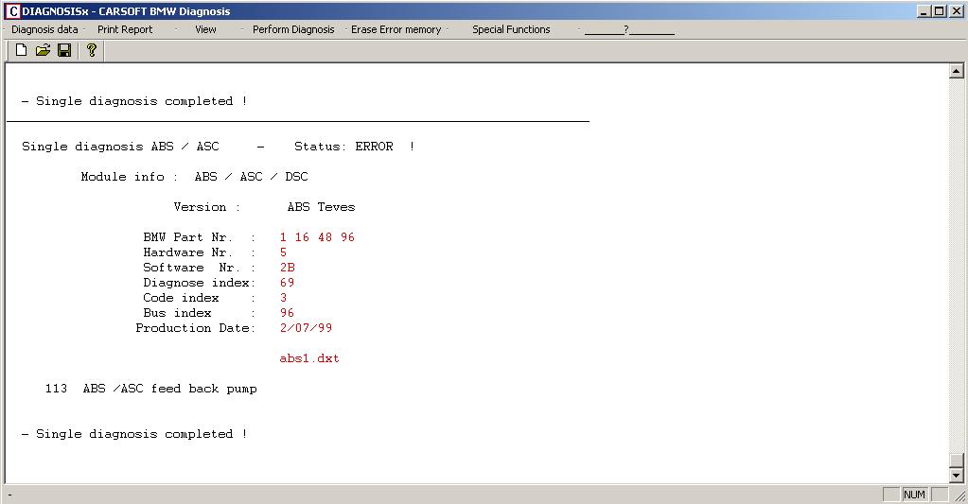The width and height of the screenshot is (968, 504).
Task: Click the CARSOFT app icon in title bar
Action: 11,11
